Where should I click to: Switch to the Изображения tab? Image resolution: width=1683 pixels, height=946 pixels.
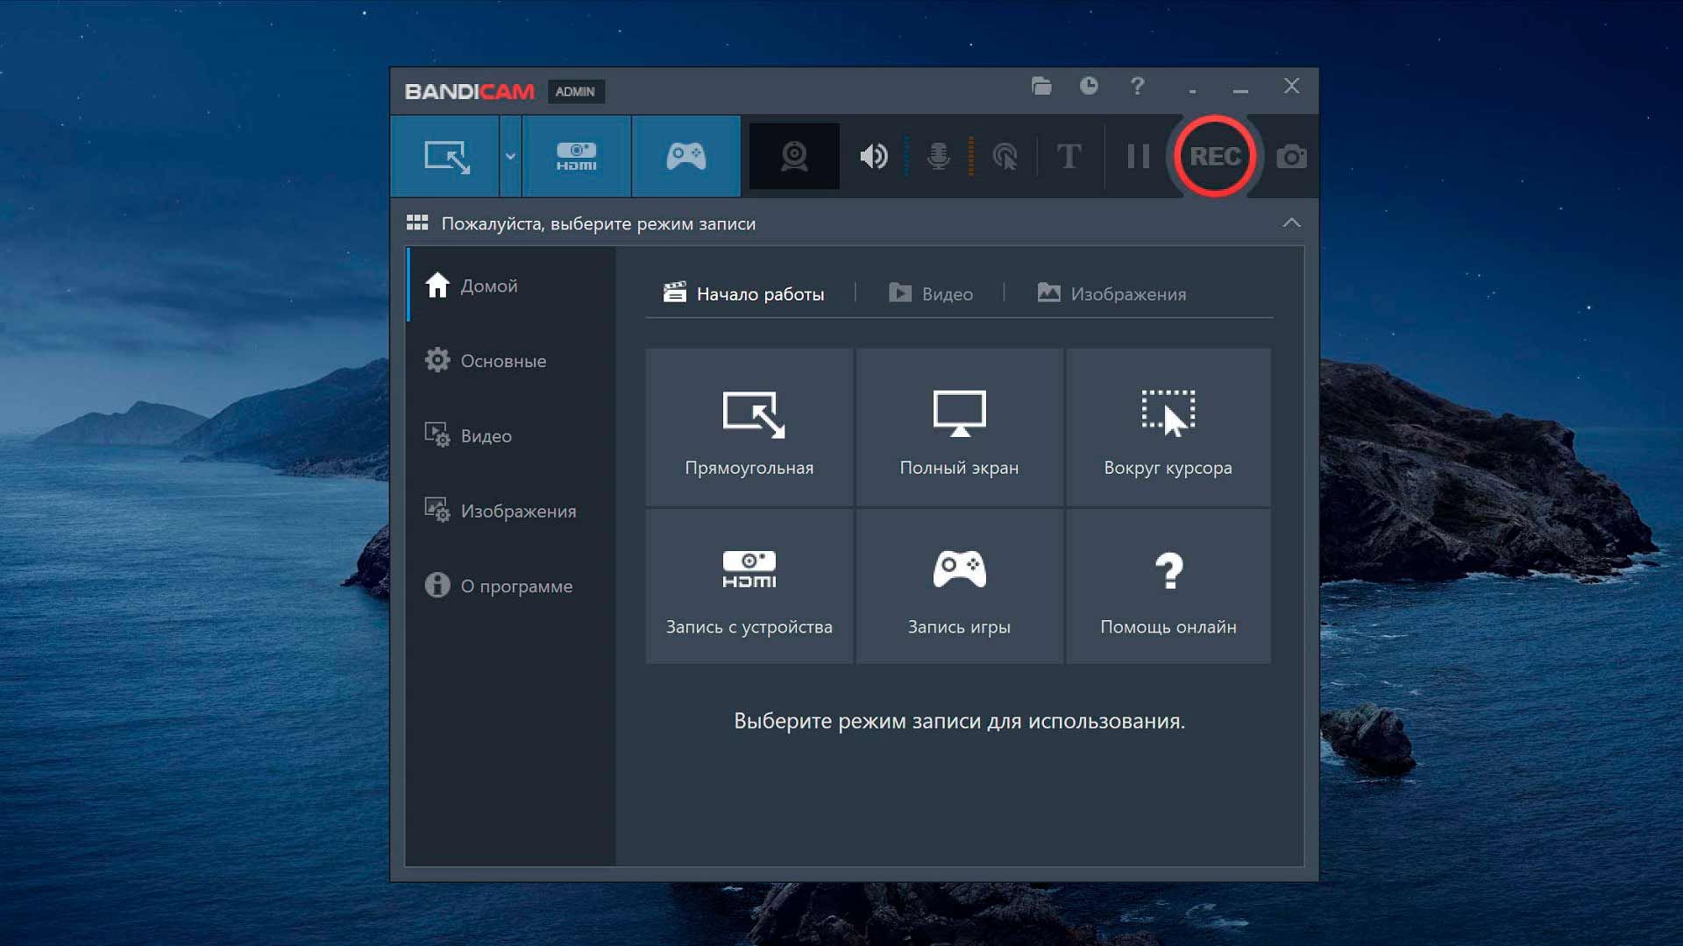coord(1126,293)
